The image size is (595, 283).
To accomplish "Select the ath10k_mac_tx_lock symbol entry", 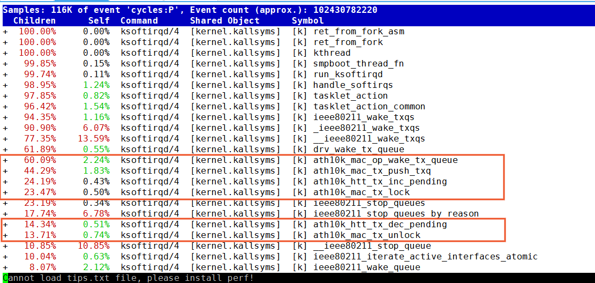I will point(361,192).
